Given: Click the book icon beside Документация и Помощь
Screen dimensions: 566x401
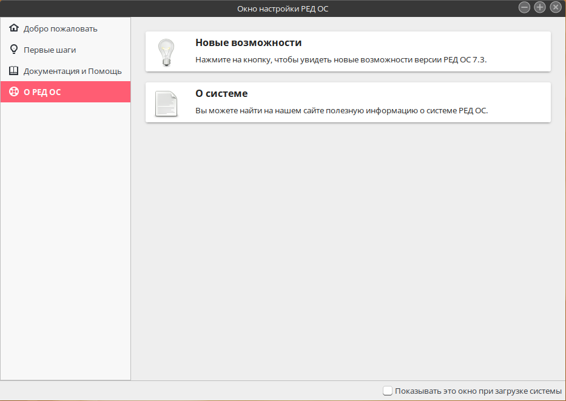Looking at the screenshot, I should coord(14,71).
